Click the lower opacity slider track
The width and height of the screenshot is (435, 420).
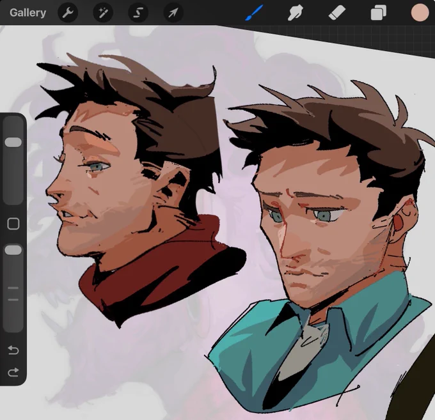pyautogui.click(x=13, y=287)
